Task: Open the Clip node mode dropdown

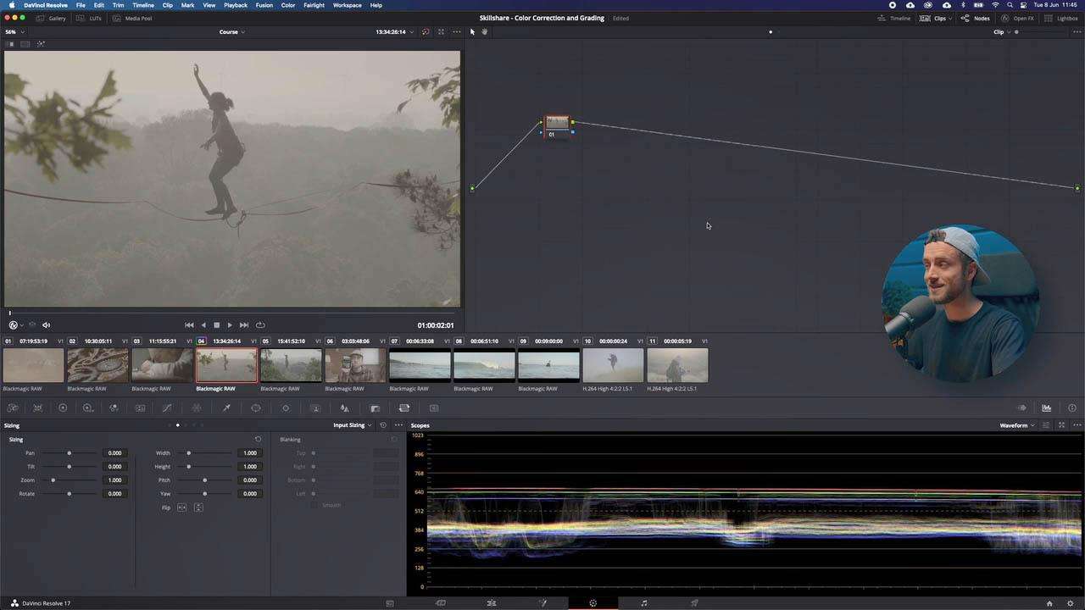Action: coord(1001,32)
